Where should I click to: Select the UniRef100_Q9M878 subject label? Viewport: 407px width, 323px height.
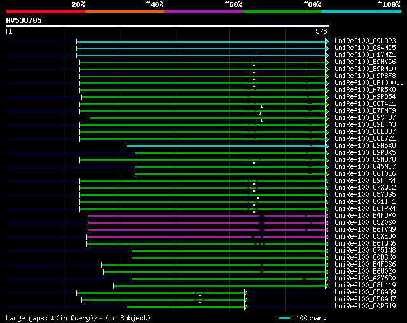(x=365, y=159)
